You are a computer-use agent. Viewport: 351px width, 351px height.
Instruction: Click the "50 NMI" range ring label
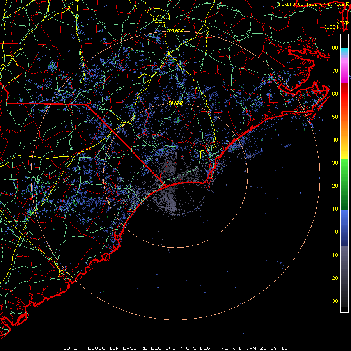pos(176,103)
